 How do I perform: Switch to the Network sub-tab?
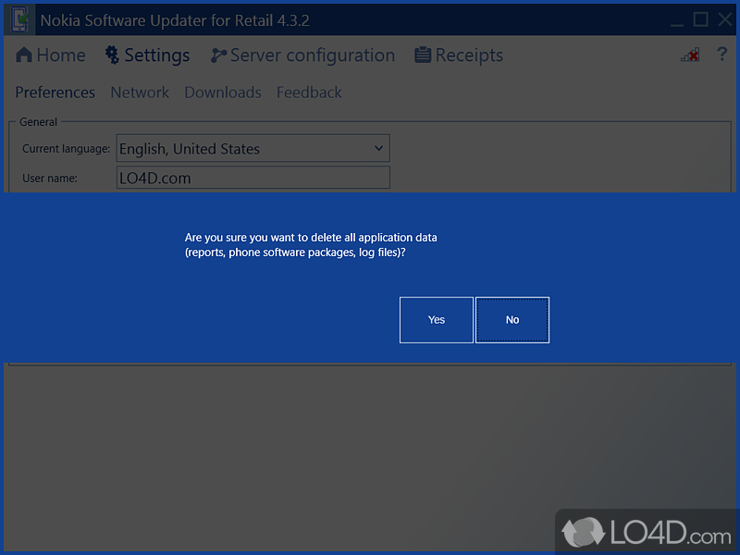point(140,92)
